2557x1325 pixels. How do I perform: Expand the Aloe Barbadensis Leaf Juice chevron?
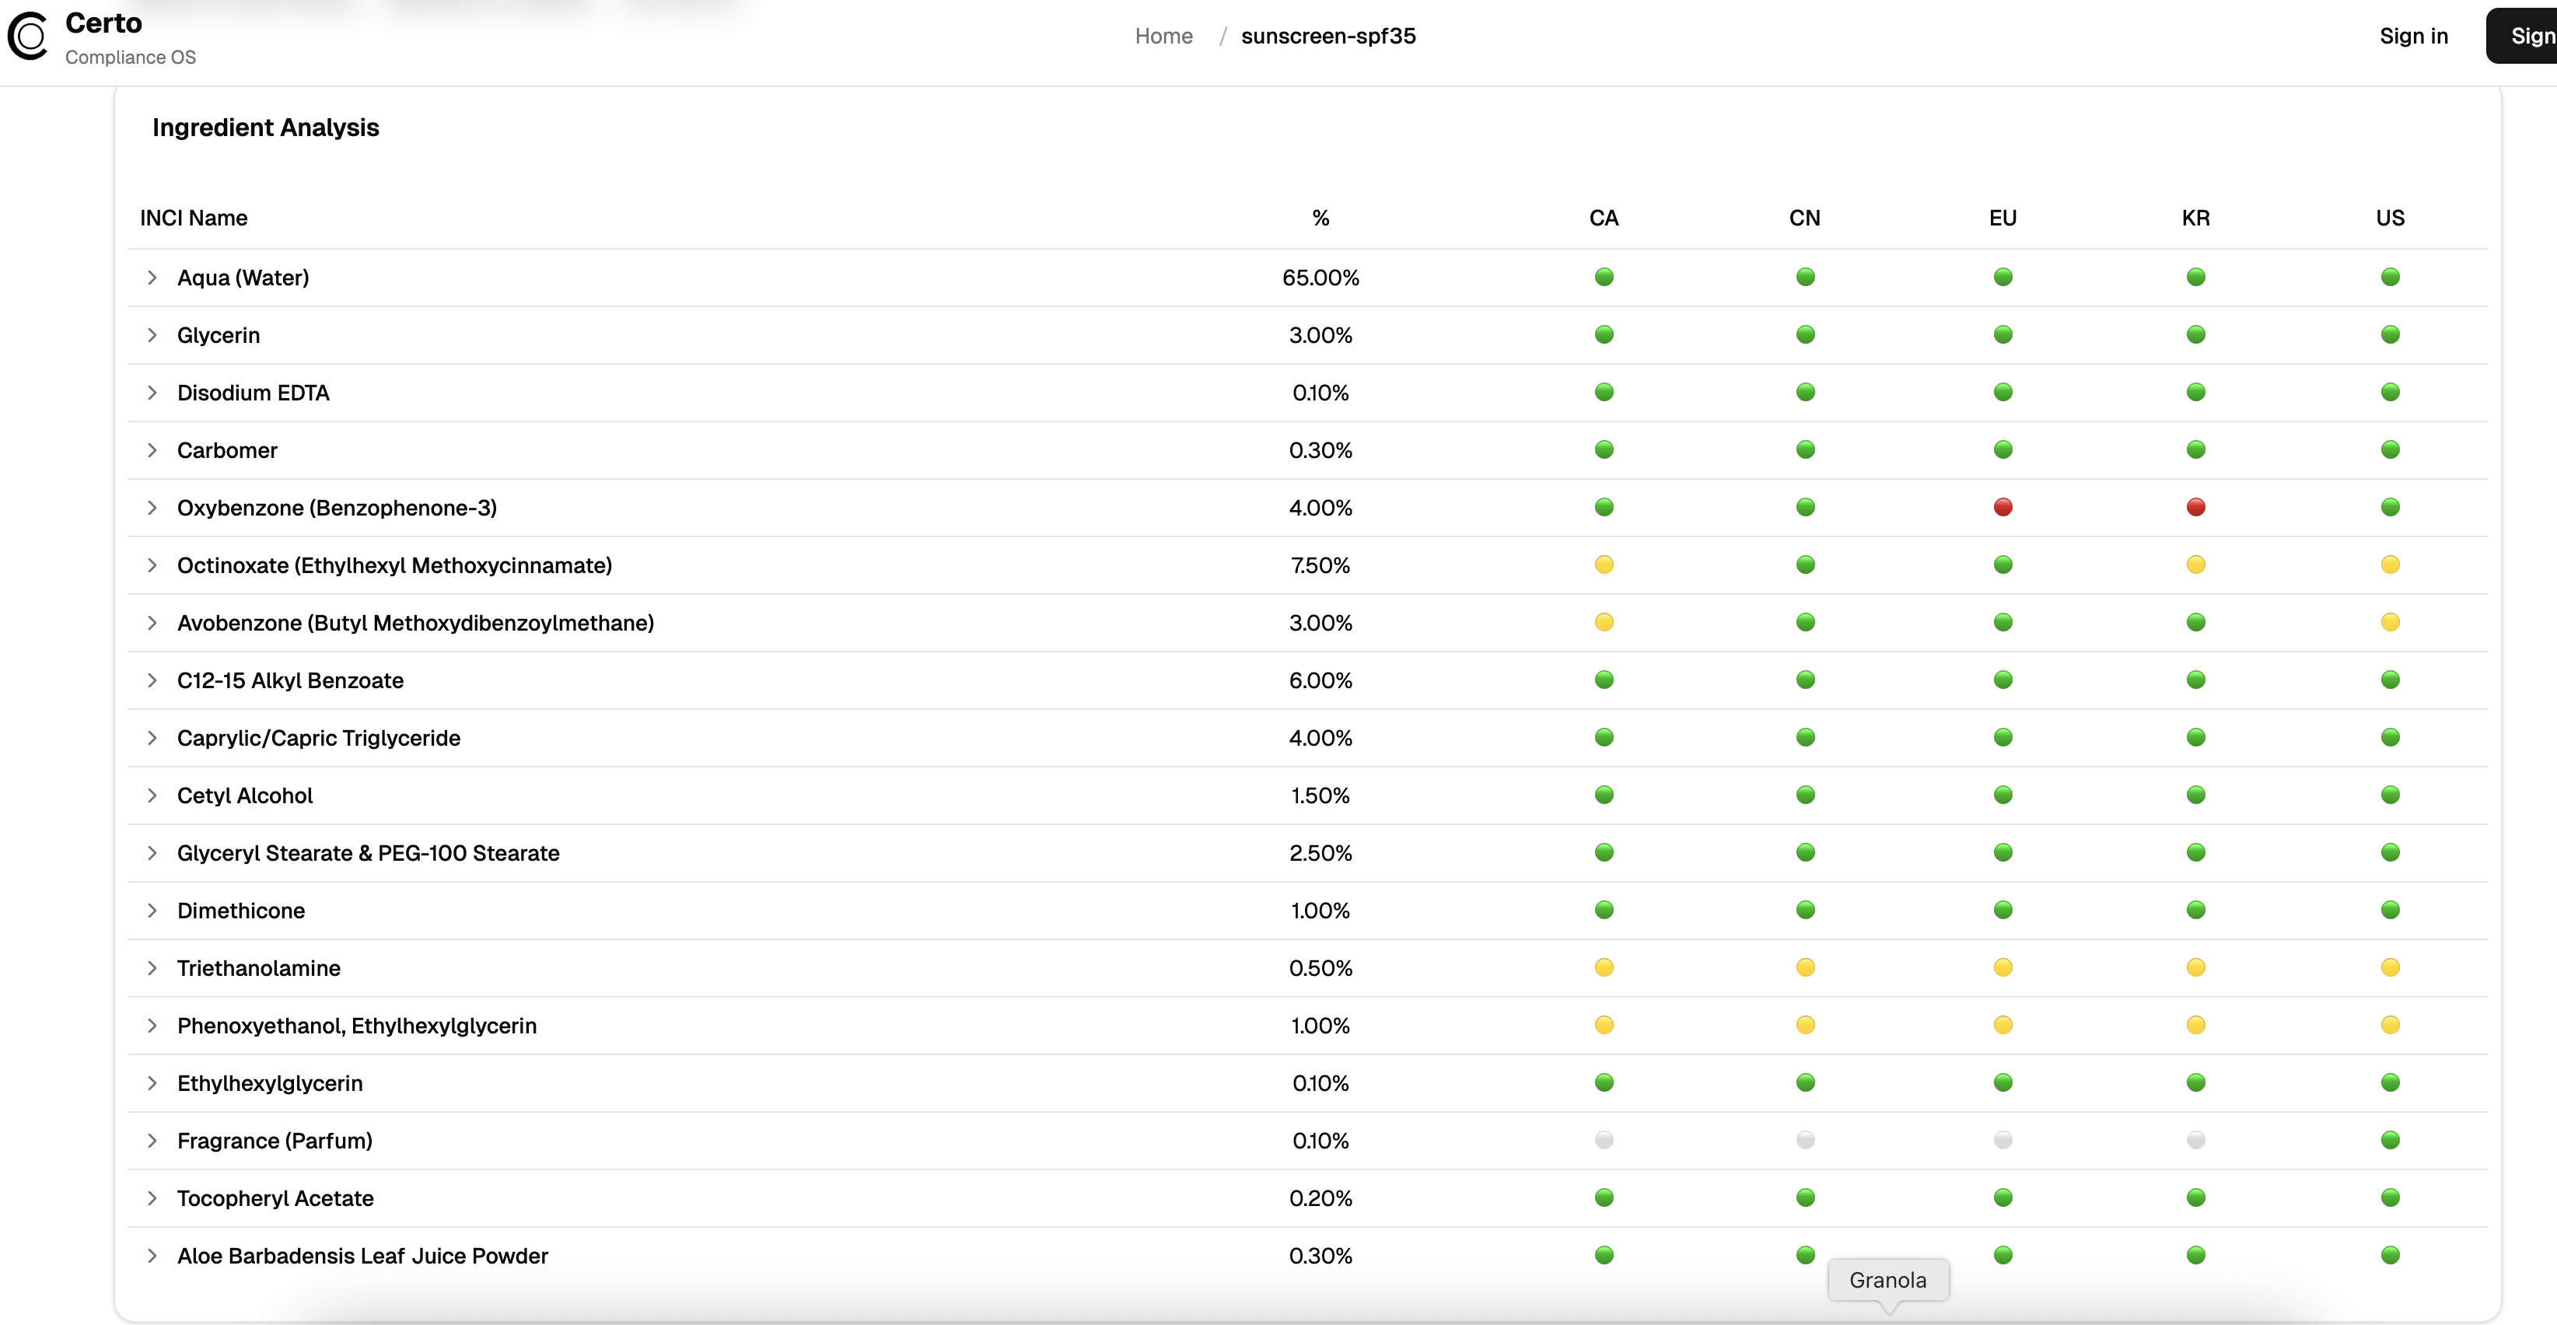tap(152, 1257)
